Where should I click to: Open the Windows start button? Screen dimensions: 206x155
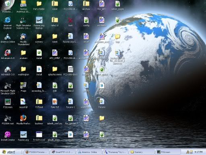tap(9, 152)
